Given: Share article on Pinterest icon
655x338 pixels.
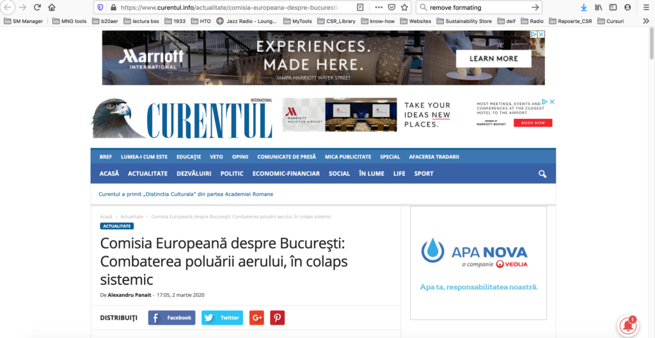Looking at the screenshot, I should [278, 318].
